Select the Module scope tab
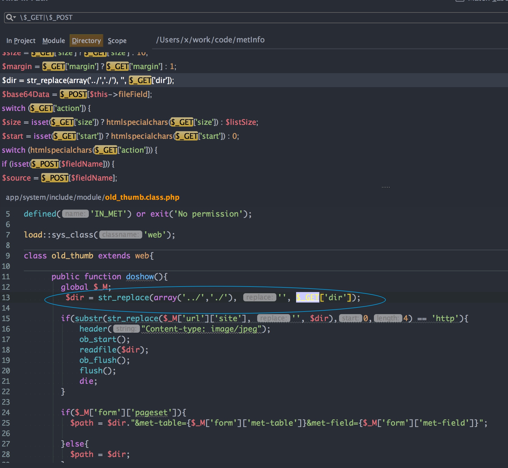Screen dimensions: 508x468 click(x=54, y=41)
